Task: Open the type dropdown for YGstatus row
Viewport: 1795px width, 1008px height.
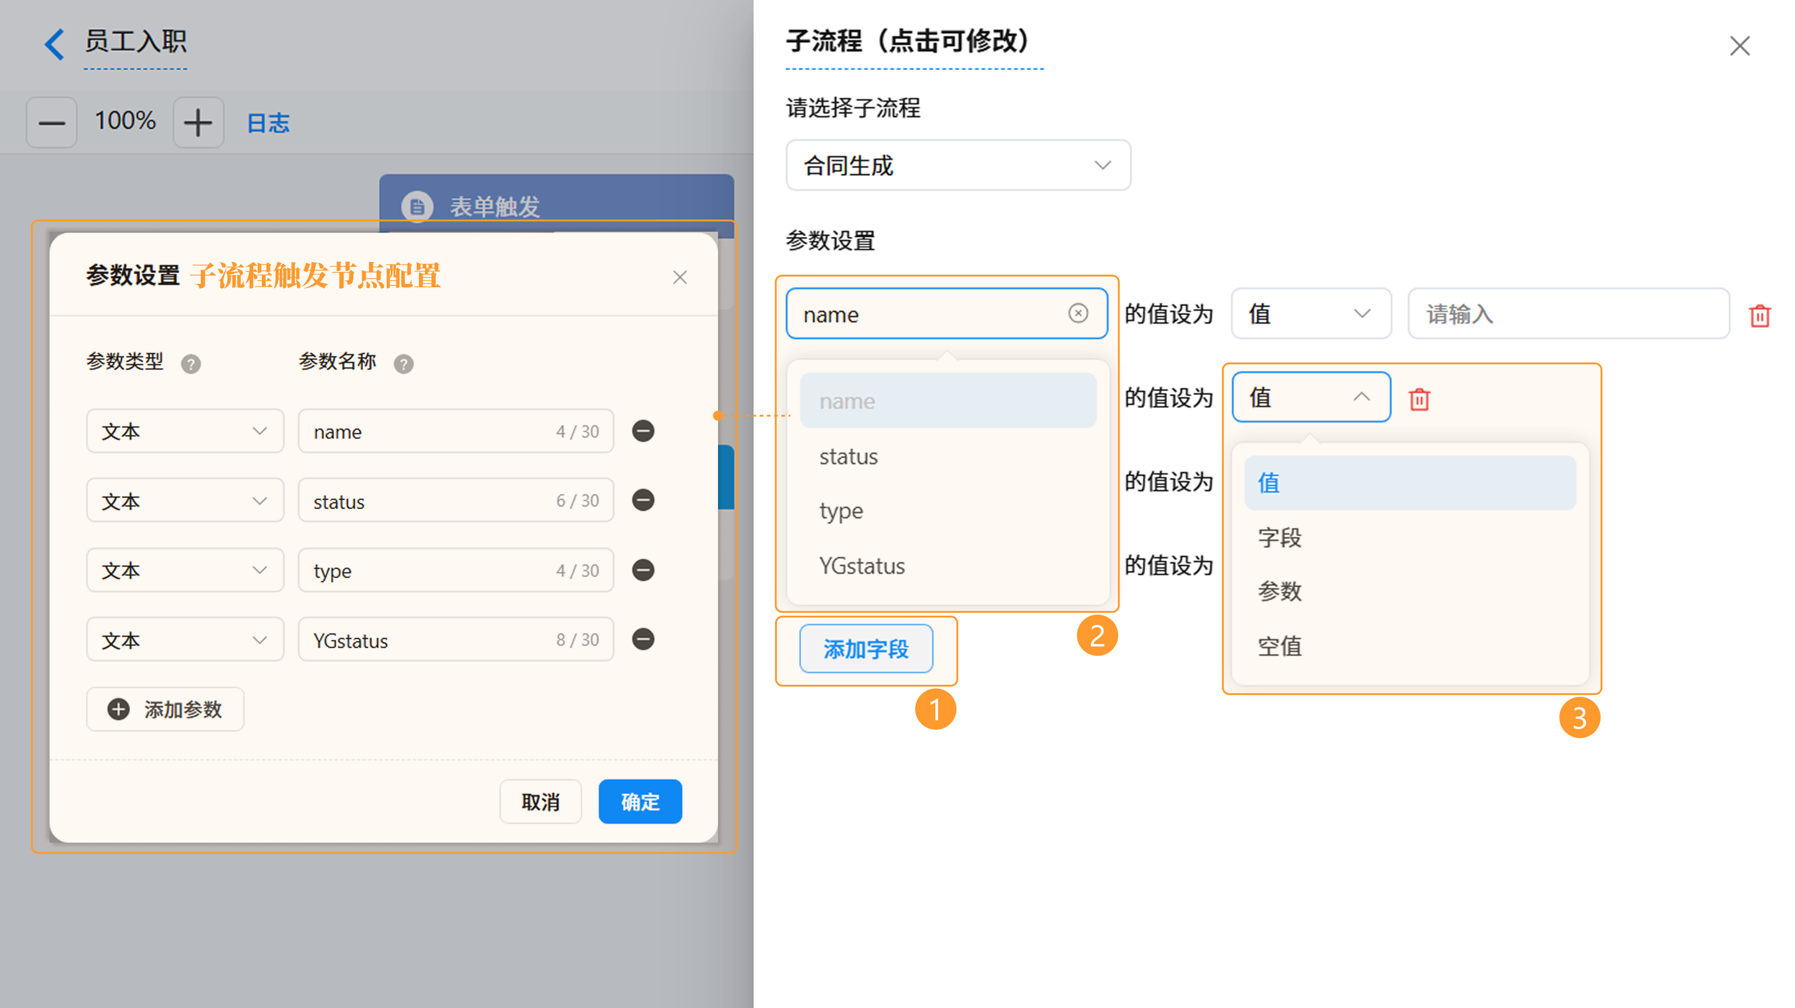Action: click(x=186, y=640)
